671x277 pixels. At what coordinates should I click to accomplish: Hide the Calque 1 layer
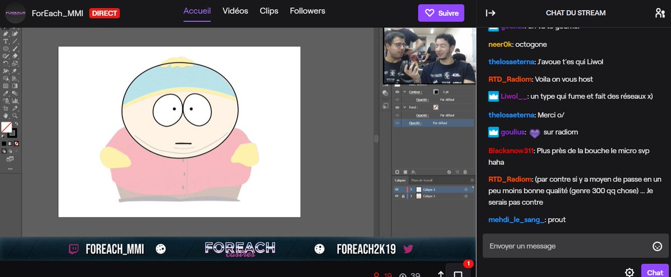click(397, 196)
